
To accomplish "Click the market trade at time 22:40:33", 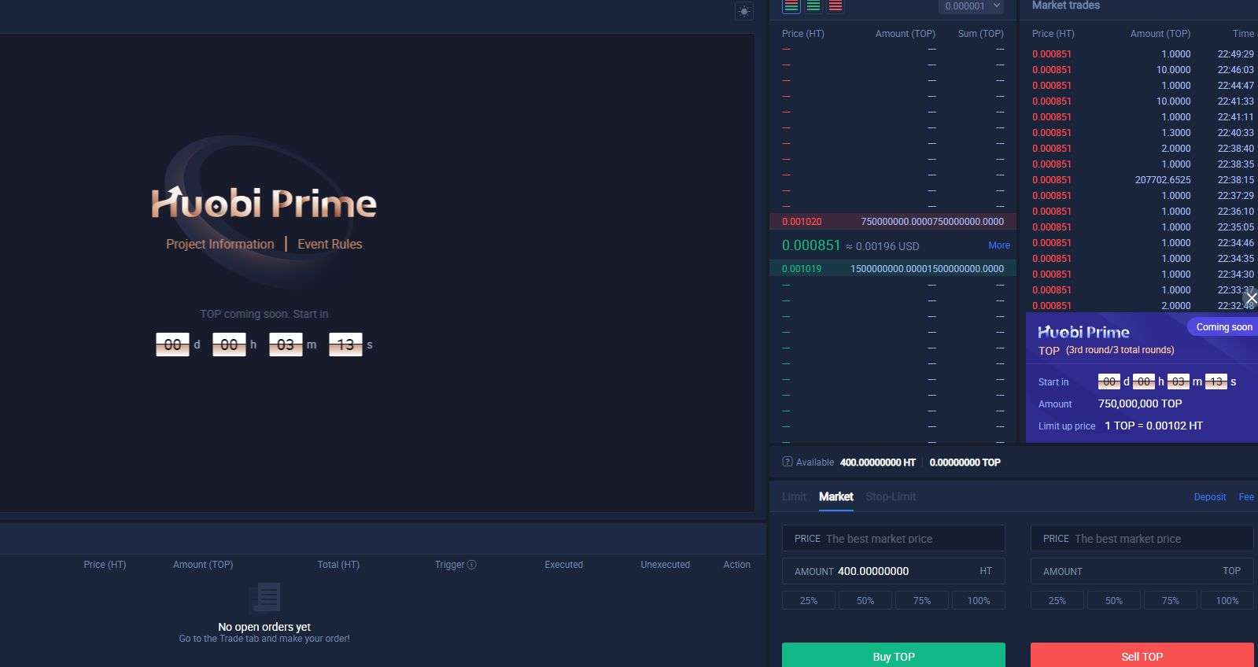I will point(1142,133).
